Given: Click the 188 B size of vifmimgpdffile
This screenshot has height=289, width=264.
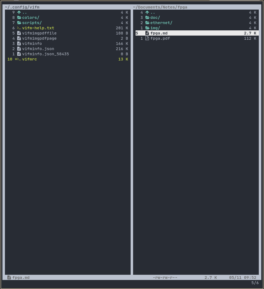Looking at the screenshot, I should tap(122, 33).
